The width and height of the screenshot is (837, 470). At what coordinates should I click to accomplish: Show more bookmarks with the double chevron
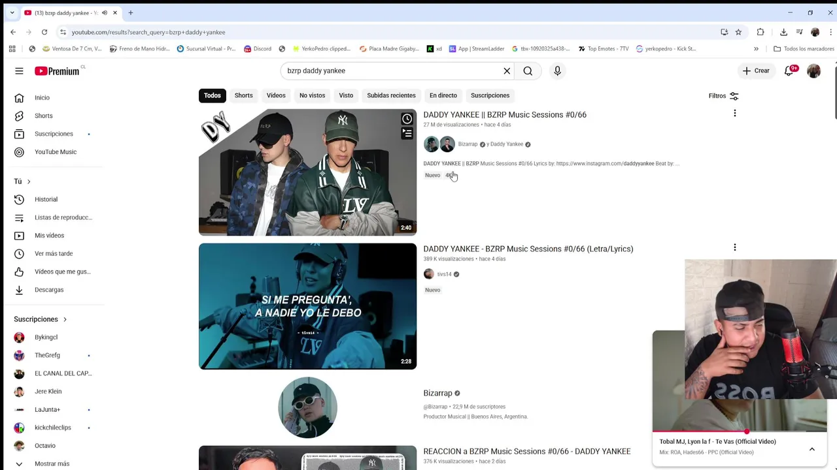click(x=756, y=48)
